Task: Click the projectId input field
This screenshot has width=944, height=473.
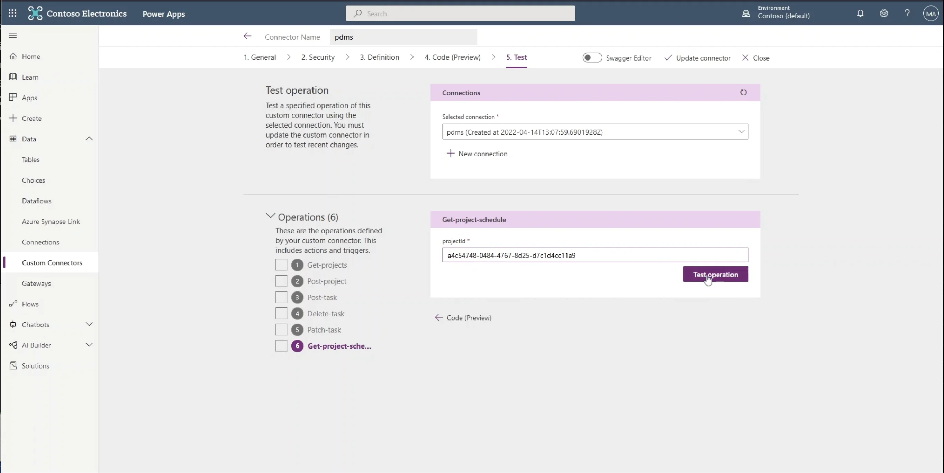Action: (595, 255)
